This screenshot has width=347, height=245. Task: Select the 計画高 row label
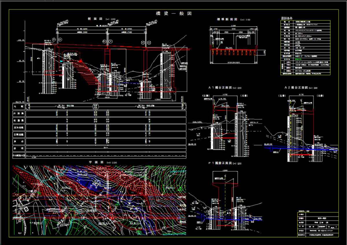tap(19, 114)
